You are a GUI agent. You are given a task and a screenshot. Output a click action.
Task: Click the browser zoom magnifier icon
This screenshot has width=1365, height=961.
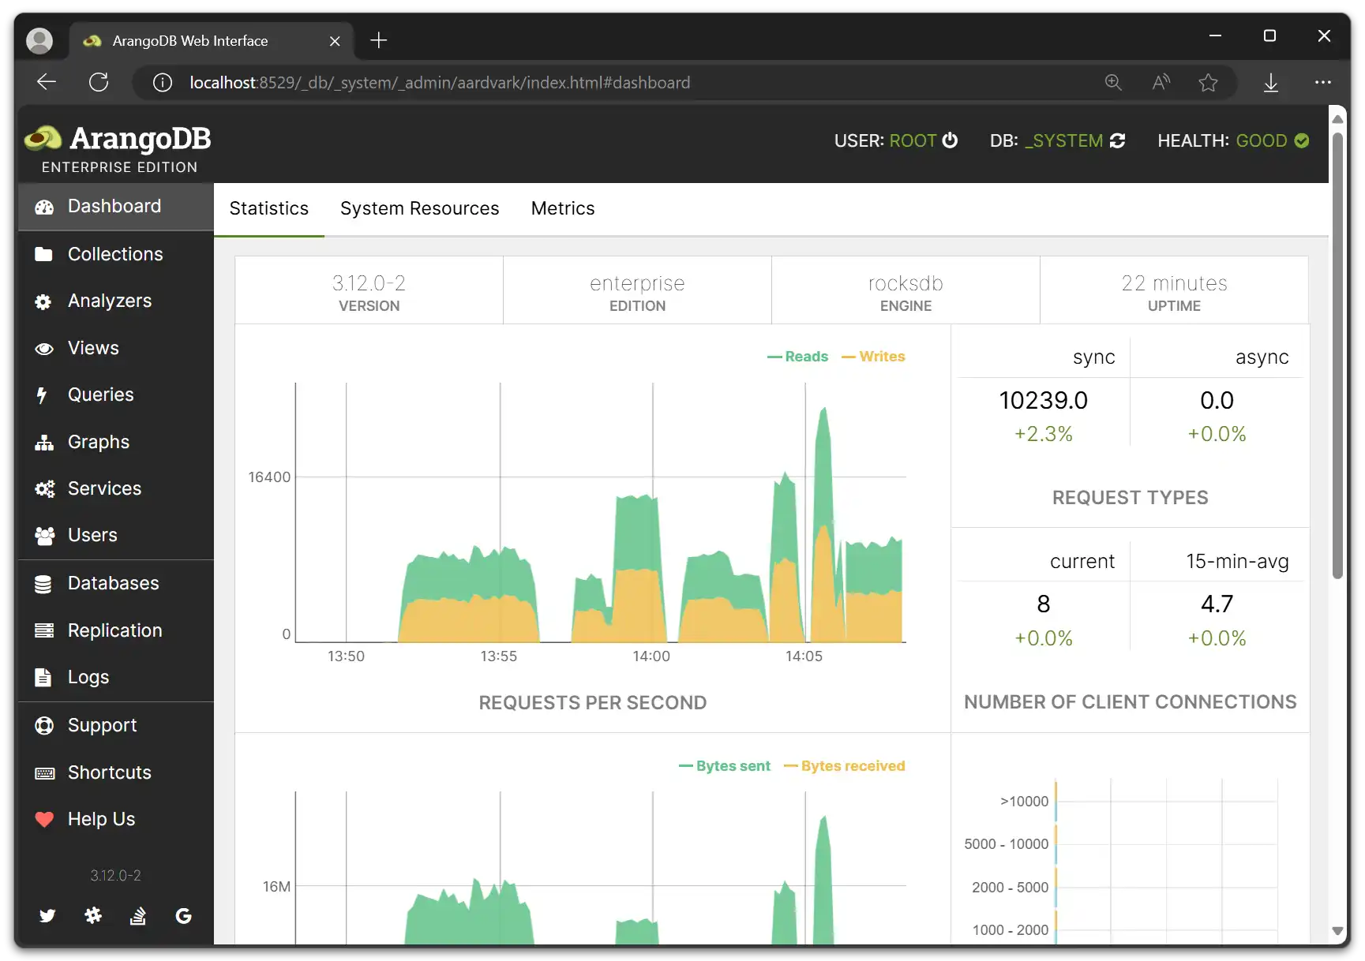[x=1113, y=82]
